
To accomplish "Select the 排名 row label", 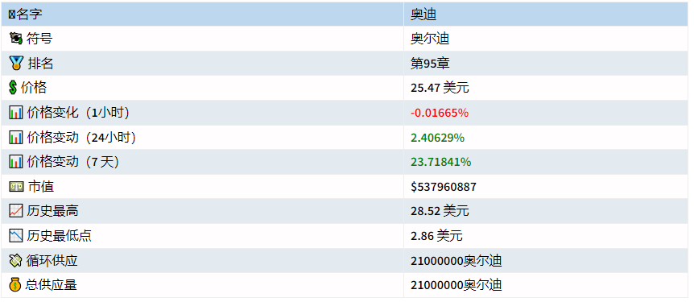I will (x=41, y=64).
